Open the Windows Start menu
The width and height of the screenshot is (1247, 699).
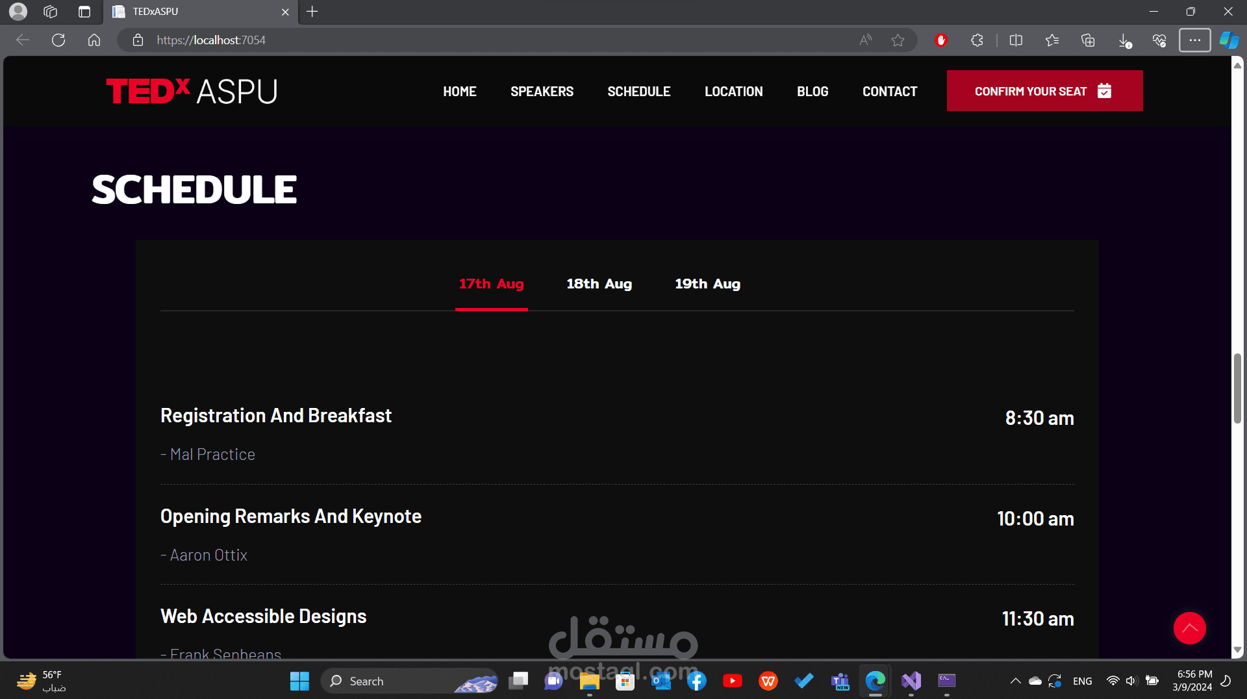[x=299, y=681]
